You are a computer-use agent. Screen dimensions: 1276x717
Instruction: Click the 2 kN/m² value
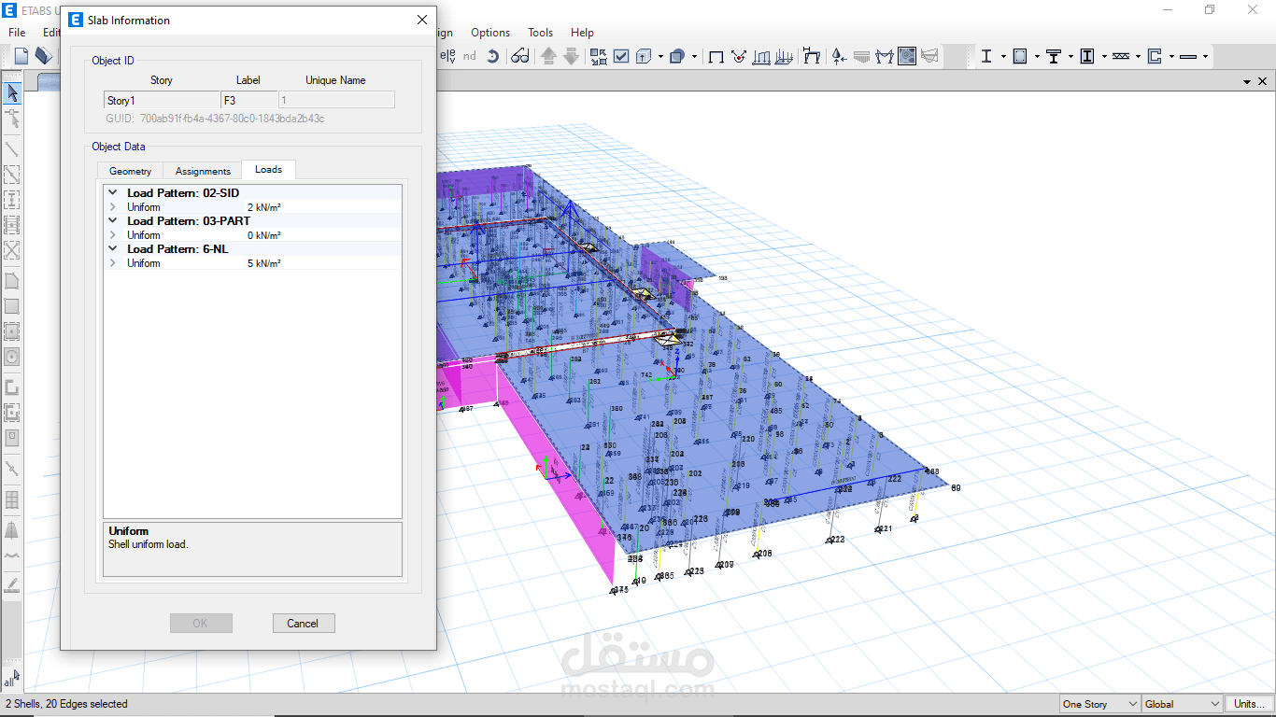tap(264, 207)
